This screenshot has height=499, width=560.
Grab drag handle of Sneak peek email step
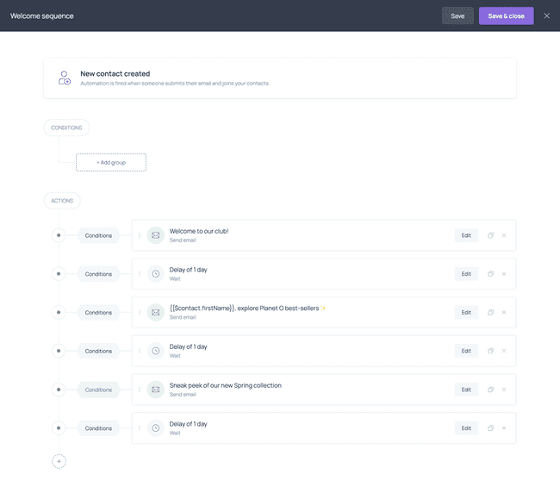pyautogui.click(x=140, y=390)
